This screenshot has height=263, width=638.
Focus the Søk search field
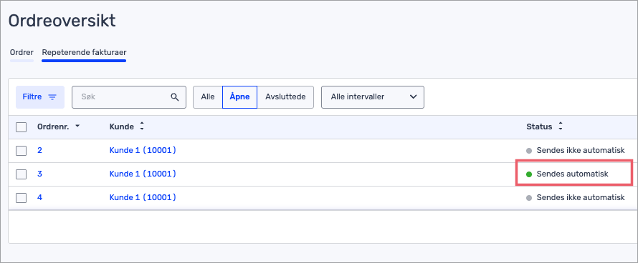(x=128, y=97)
